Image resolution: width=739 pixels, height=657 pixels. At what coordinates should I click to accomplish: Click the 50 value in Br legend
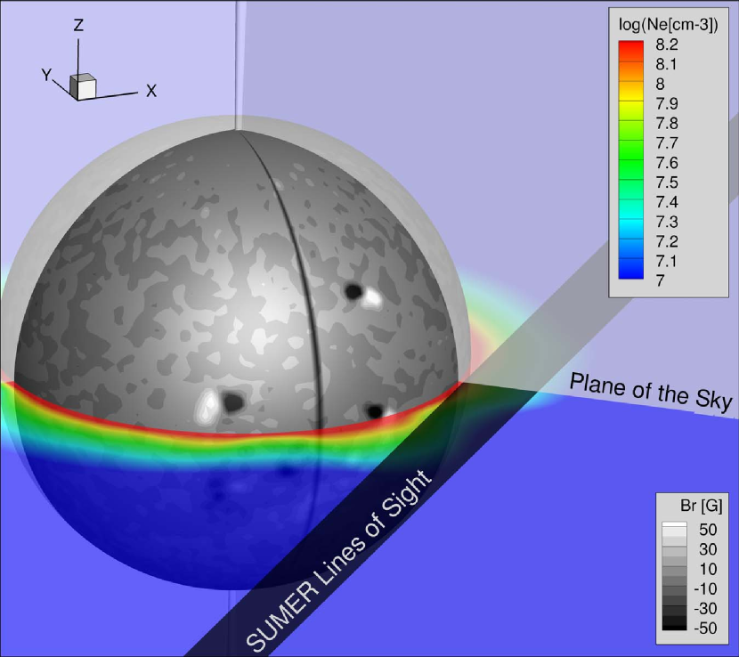(708, 530)
